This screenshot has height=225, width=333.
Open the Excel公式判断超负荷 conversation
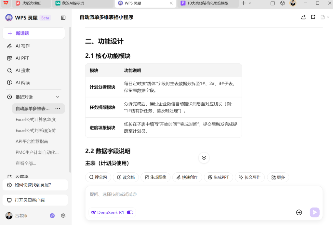[35, 130]
